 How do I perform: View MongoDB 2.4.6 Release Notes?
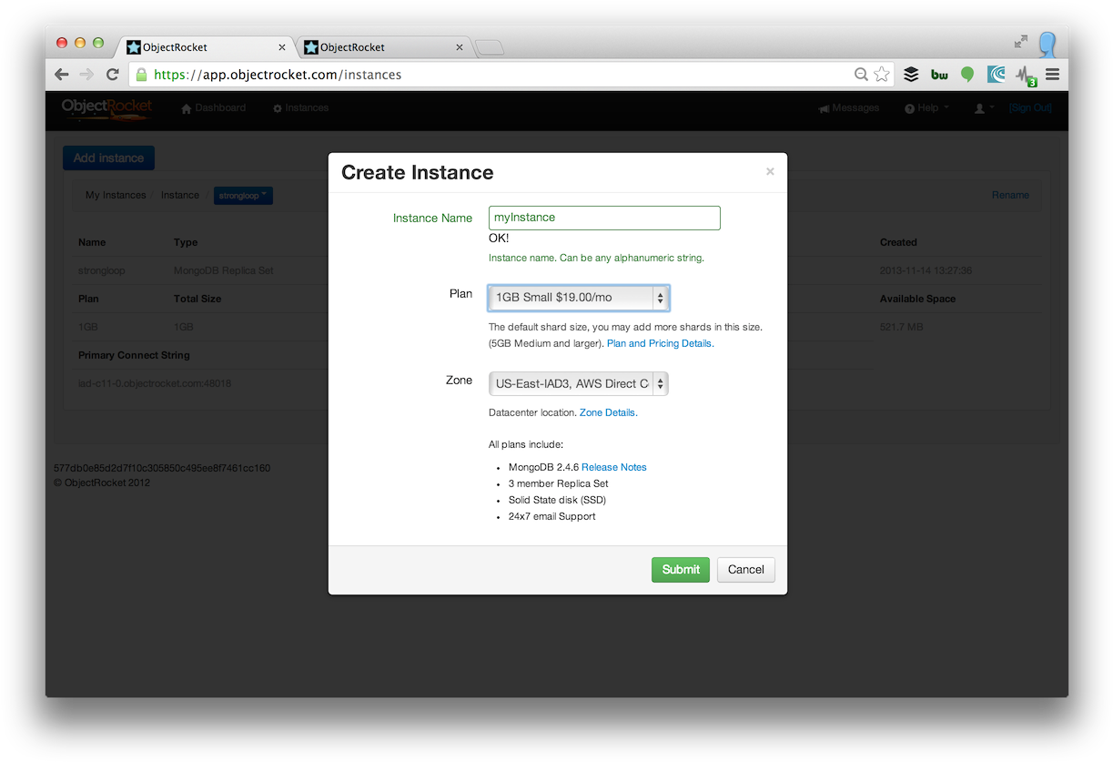point(613,466)
